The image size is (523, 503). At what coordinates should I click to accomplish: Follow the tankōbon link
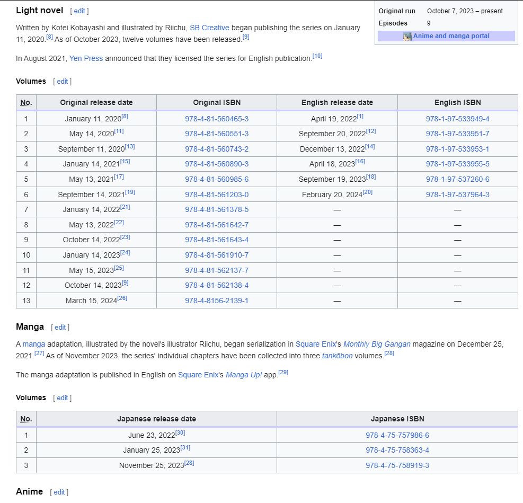pyautogui.click(x=337, y=356)
